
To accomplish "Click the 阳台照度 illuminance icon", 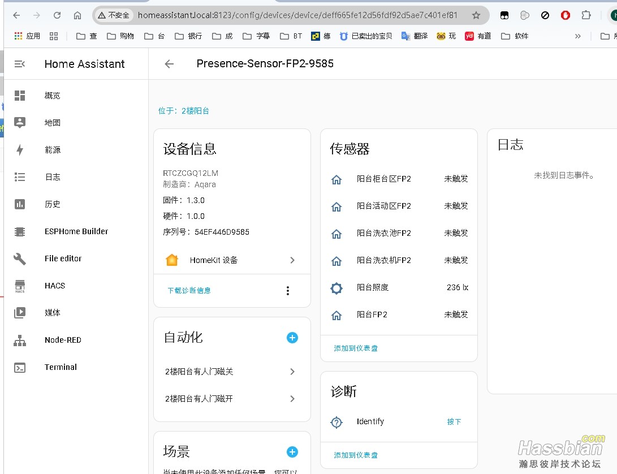I will click(x=336, y=288).
